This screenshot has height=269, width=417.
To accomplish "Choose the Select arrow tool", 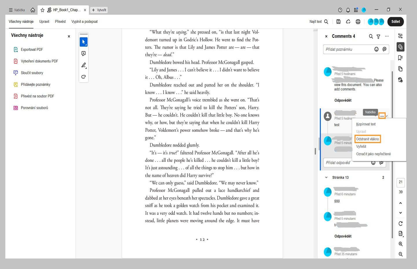I will 83,42.
